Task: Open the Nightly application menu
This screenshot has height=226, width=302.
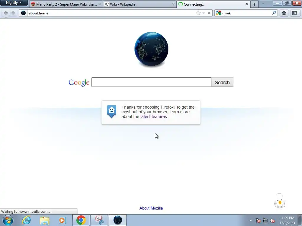Action: click(x=14, y=3)
